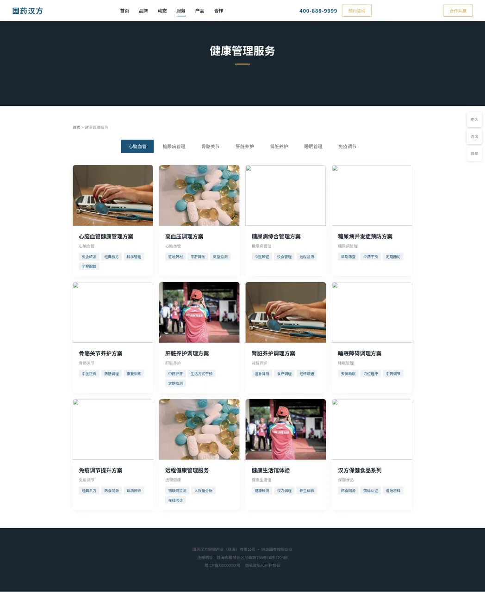Switch to the 睡眠管理 tab
This screenshot has height=592, width=485.
pyautogui.click(x=313, y=146)
